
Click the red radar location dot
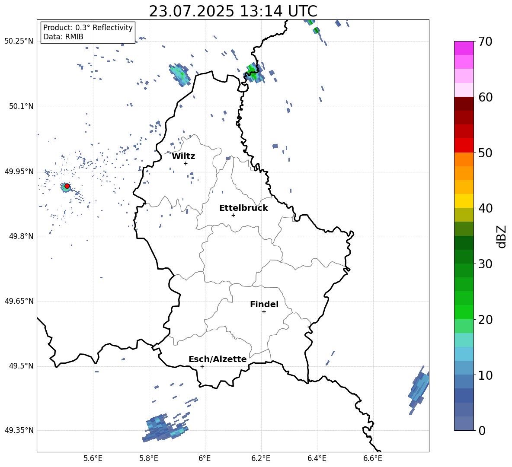[67, 186]
